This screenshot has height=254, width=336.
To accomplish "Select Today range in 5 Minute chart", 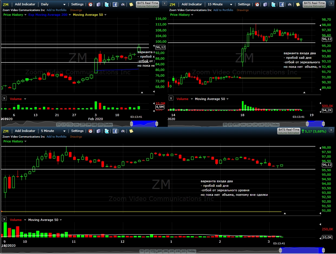I will (191, 251).
